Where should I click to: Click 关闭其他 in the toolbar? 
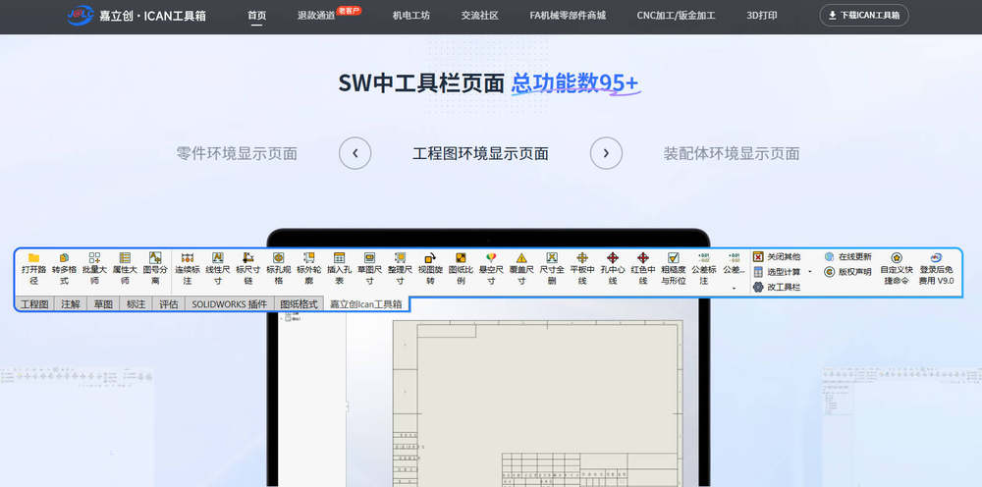point(777,256)
